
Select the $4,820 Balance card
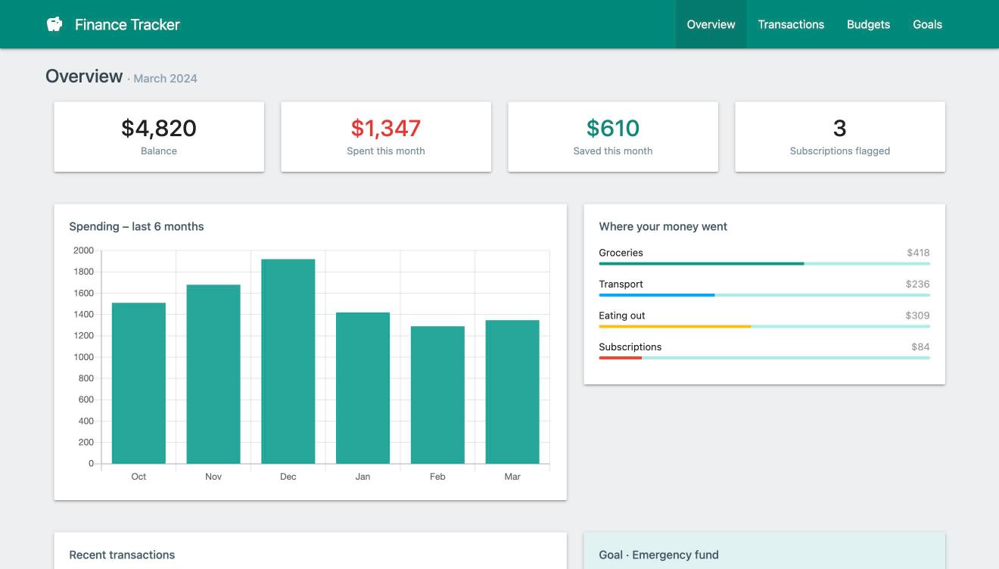pyautogui.click(x=159, y=137)
